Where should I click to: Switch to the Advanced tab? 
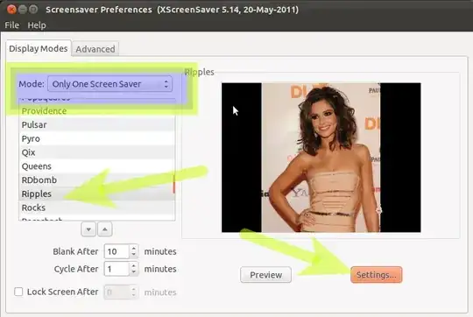pyautogui.click(x=95, y=49)
